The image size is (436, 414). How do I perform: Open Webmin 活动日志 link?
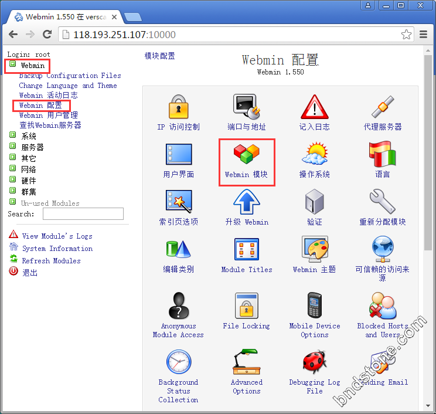point(49,96)
